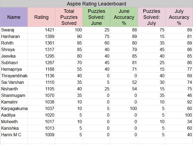
Task: Select Aaditya's rating cell 1020
Action: point(41,115)
